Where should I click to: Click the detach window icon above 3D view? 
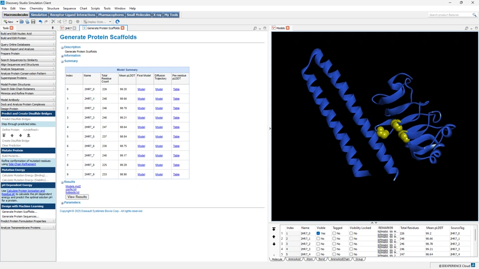pos(467,28)
